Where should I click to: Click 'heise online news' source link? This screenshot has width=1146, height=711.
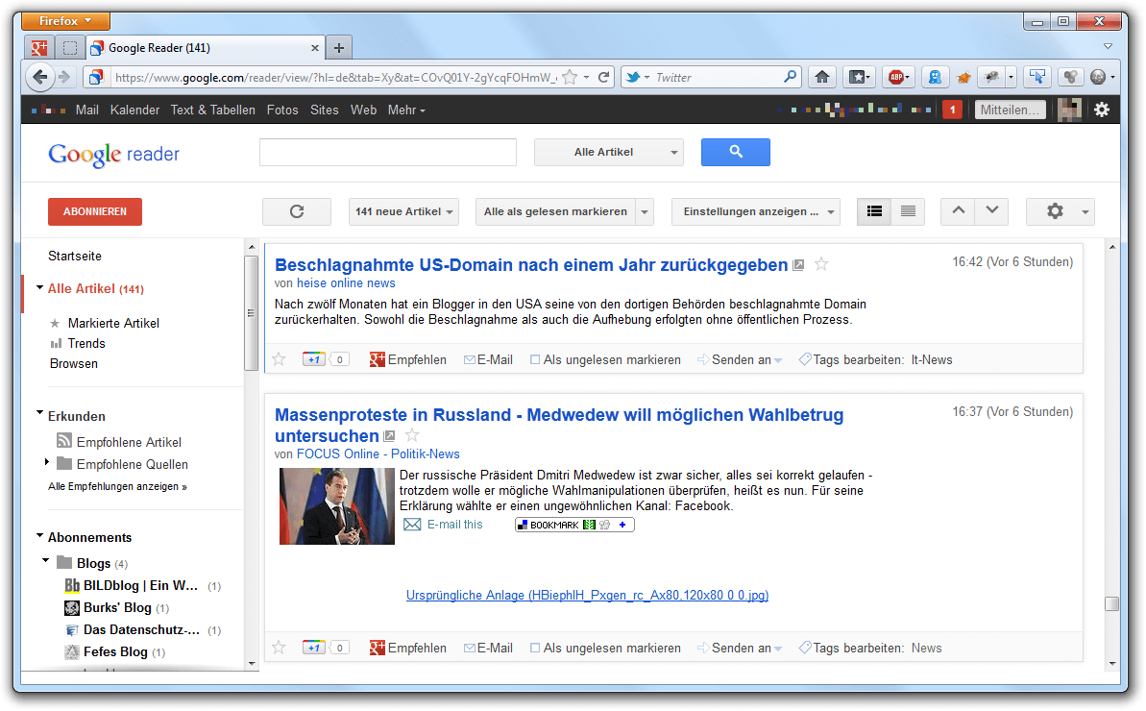(x=346, y=282)
